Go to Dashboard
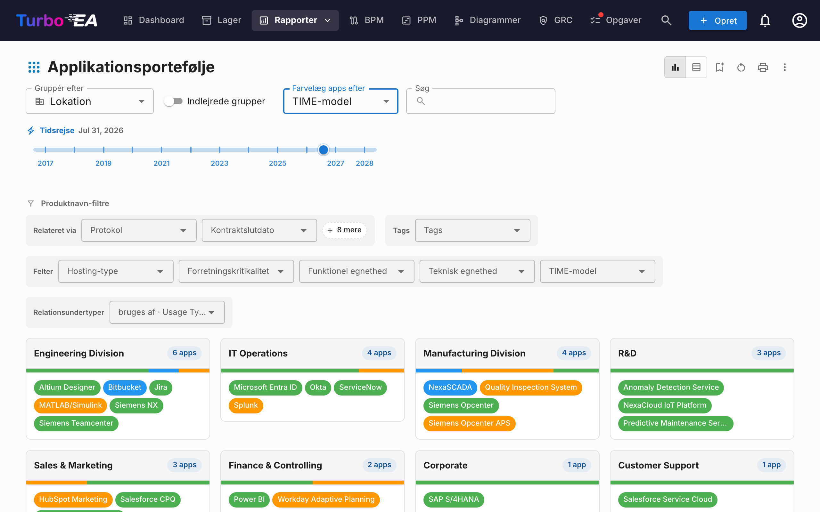Image resolution: width=820 pixels, height=512 pixels. click(153, 20)
